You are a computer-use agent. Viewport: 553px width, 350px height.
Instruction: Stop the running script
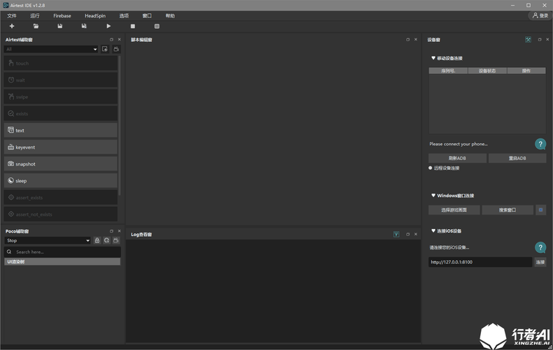(133, 26)
